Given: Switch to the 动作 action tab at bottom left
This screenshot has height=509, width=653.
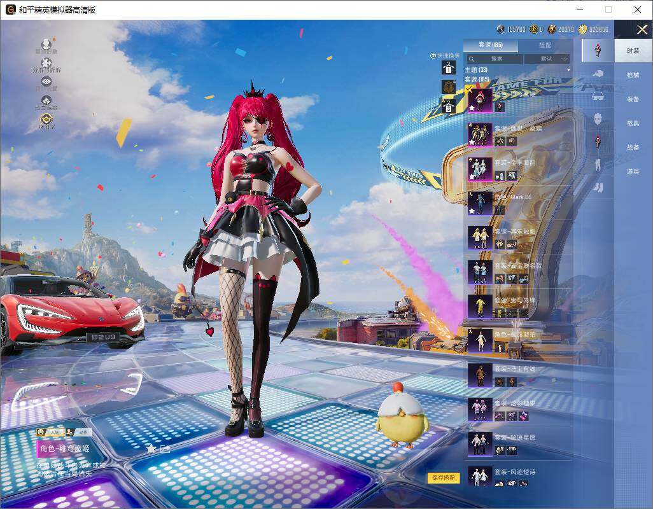Looking at the screenshot, I should pos(79,433).
